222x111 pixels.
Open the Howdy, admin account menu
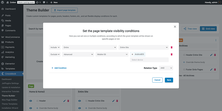coord(213,2)
